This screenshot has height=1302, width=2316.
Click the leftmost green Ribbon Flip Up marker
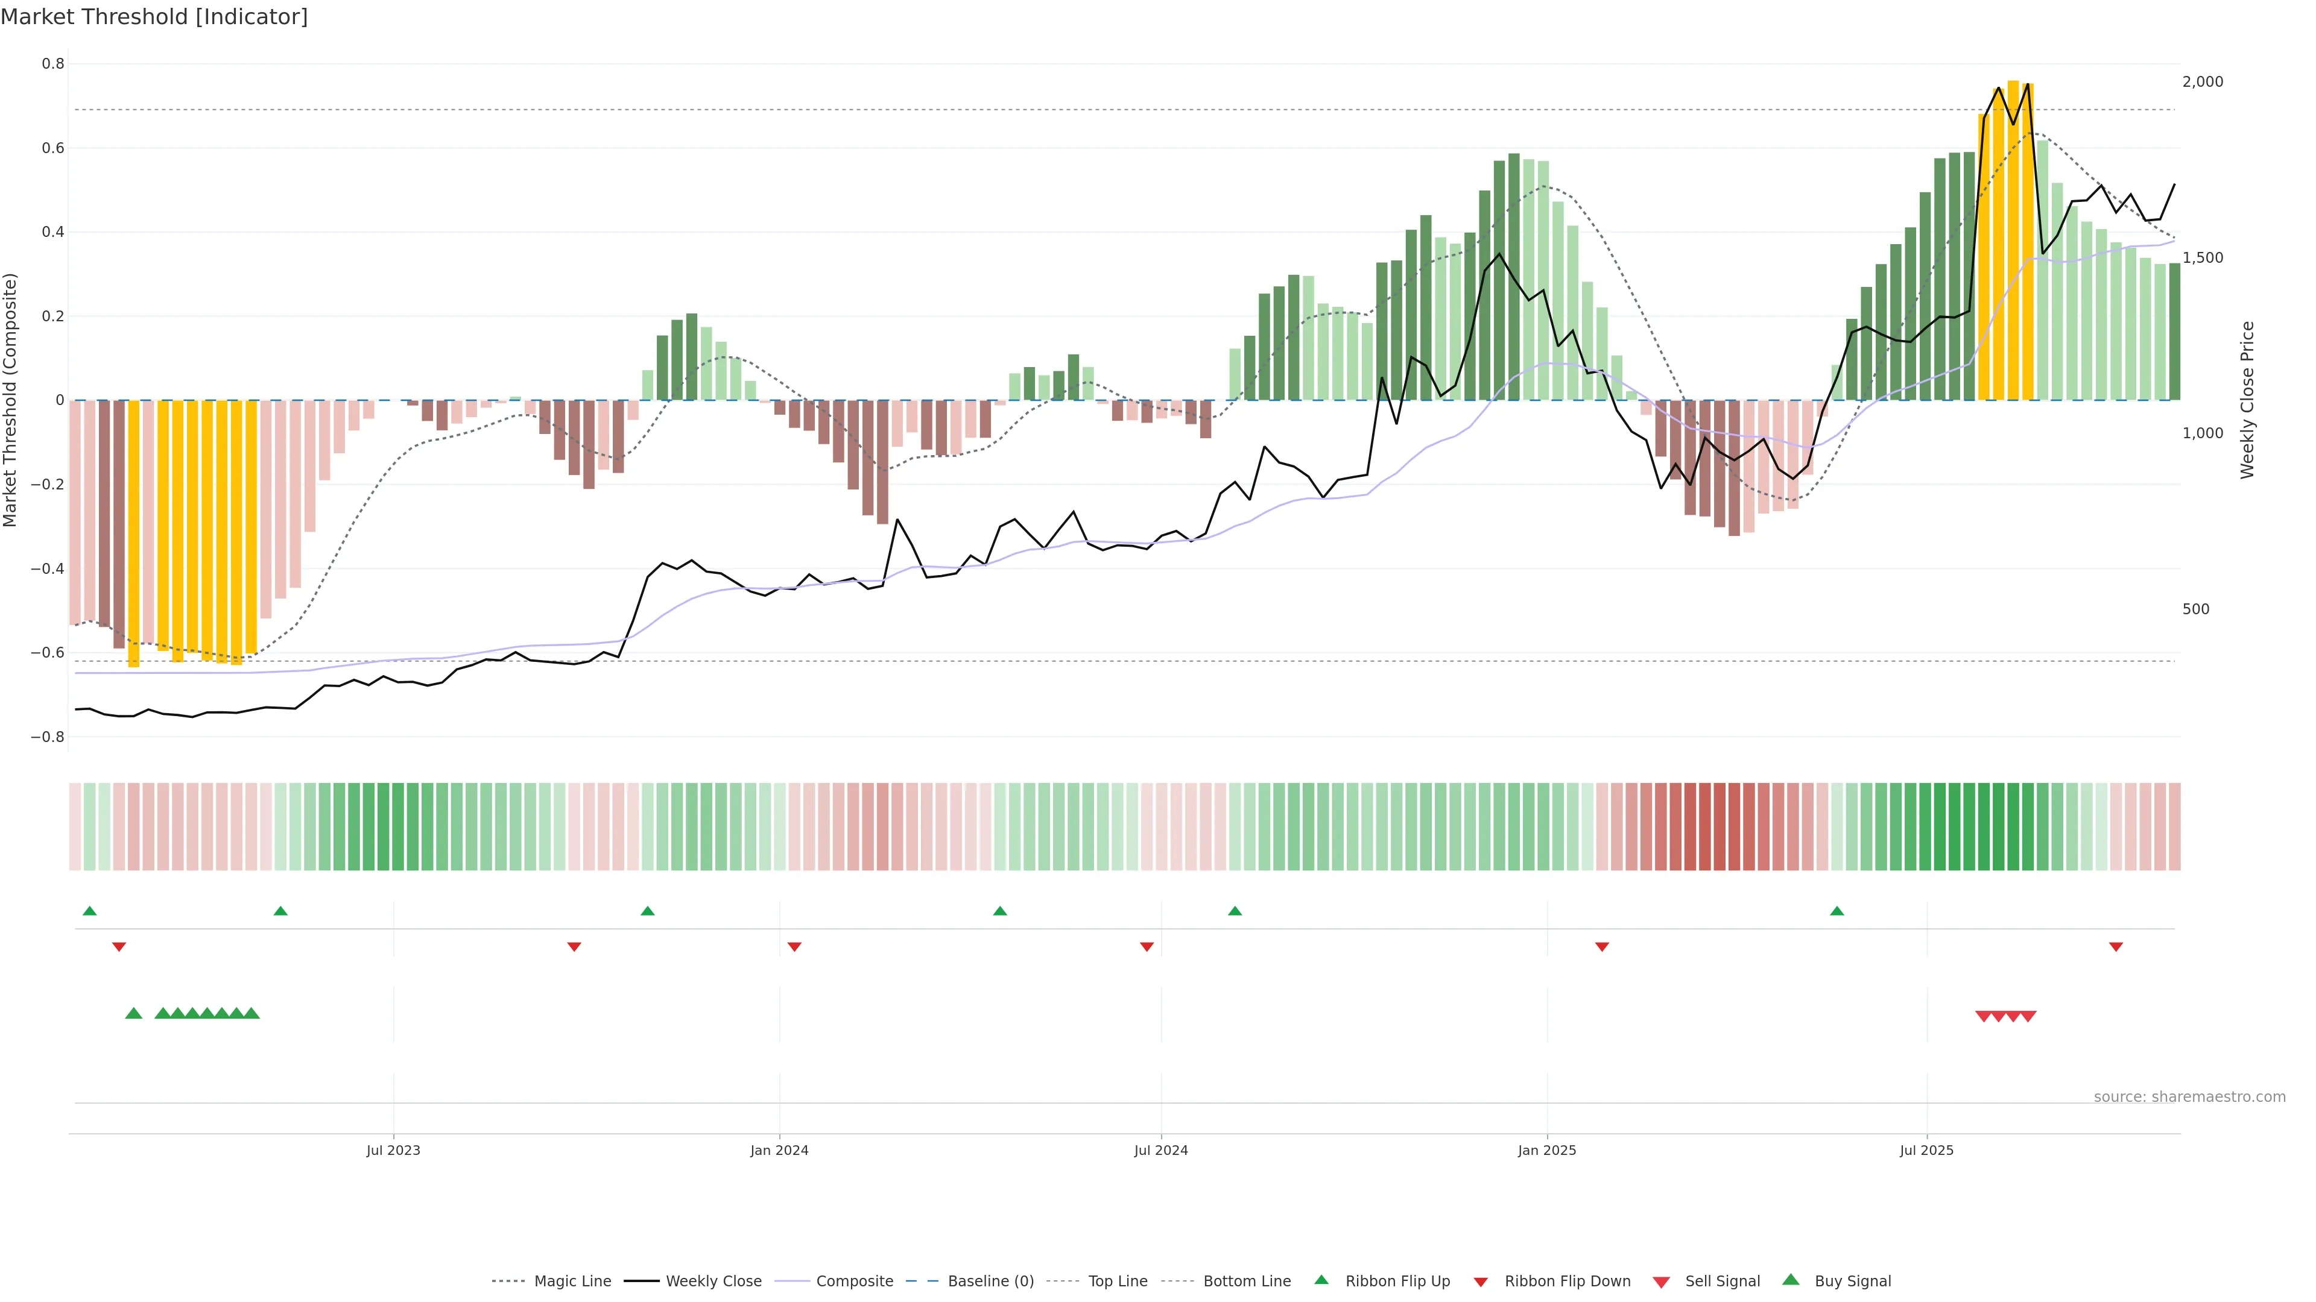[89, 911]
